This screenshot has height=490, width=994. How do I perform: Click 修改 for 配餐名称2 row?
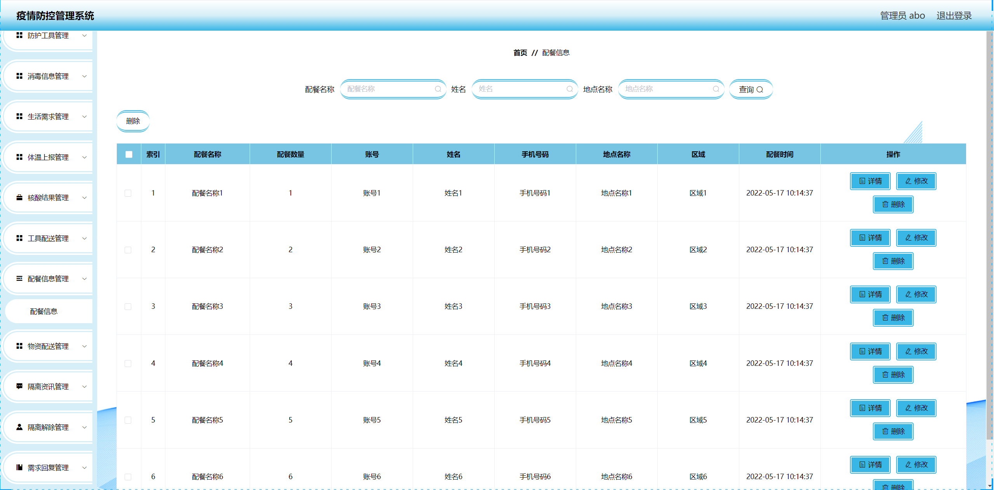[x=916, y=238]
